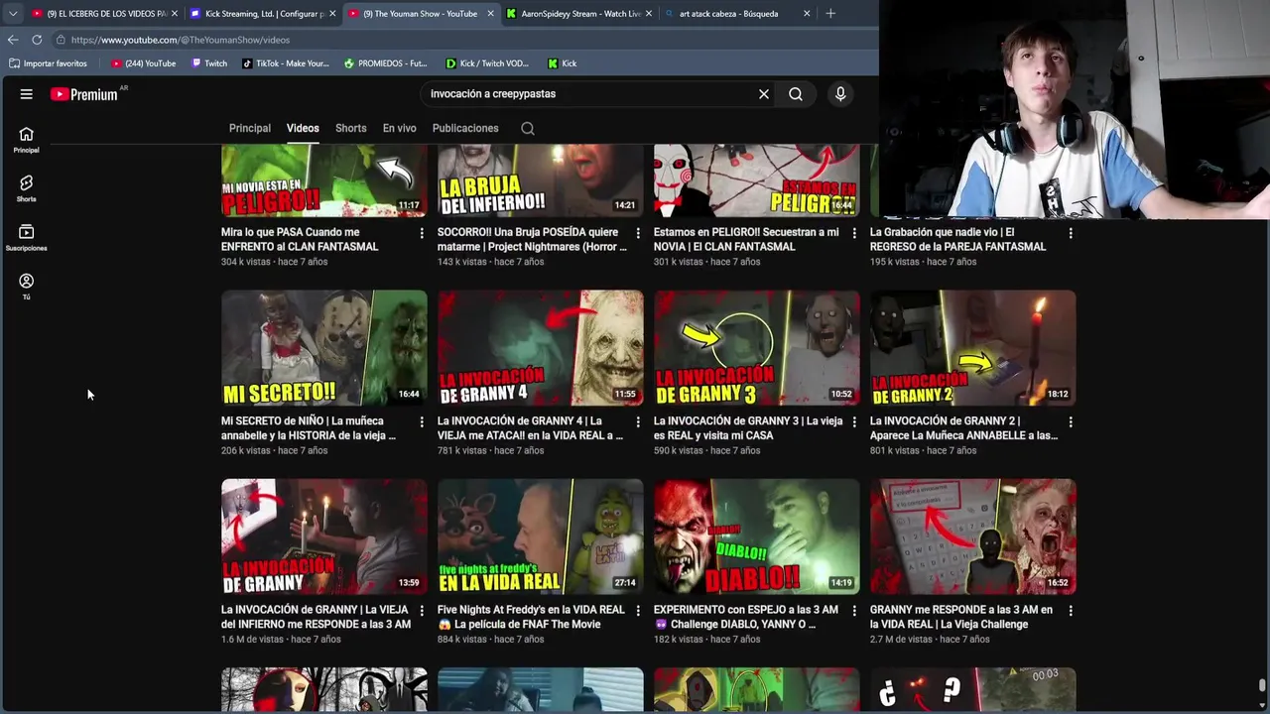Open title Mira lo que PASA Cuando me ENFRENTO
Image resolution: width=1270 pixels, height=714 pixels.
click(300, 239)
